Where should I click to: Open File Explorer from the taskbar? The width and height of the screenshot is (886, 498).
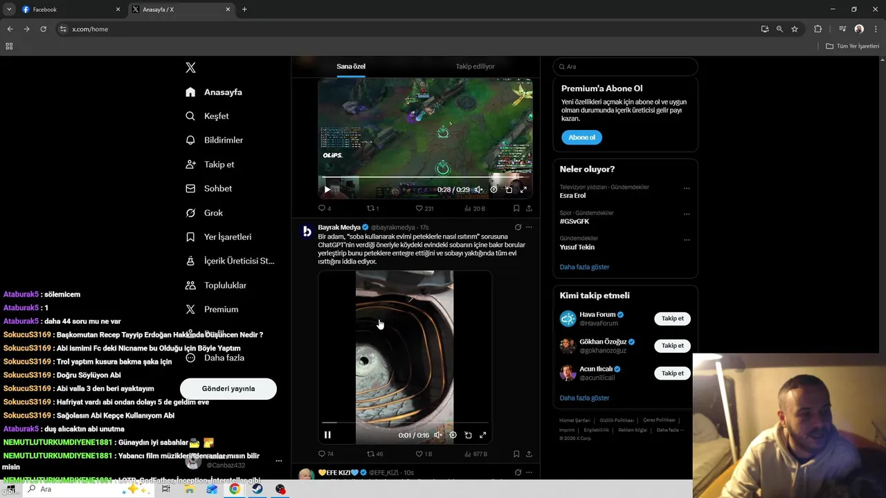pos(189,489)
